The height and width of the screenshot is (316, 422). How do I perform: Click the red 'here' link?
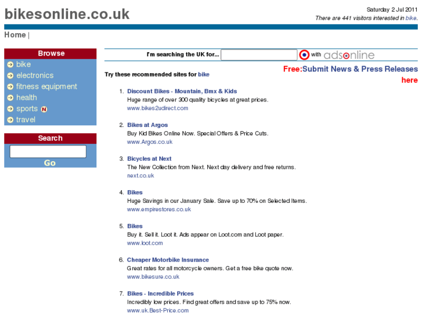point(409,80)
